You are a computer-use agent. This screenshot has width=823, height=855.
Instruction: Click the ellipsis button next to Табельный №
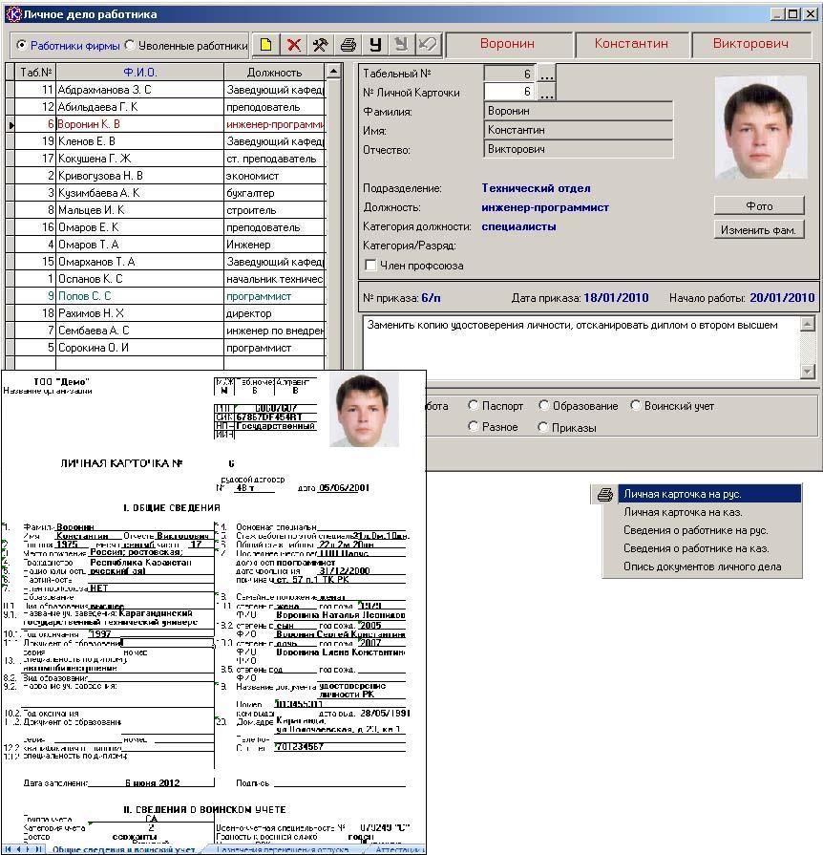pyautogui.click(x=547, y=74)
